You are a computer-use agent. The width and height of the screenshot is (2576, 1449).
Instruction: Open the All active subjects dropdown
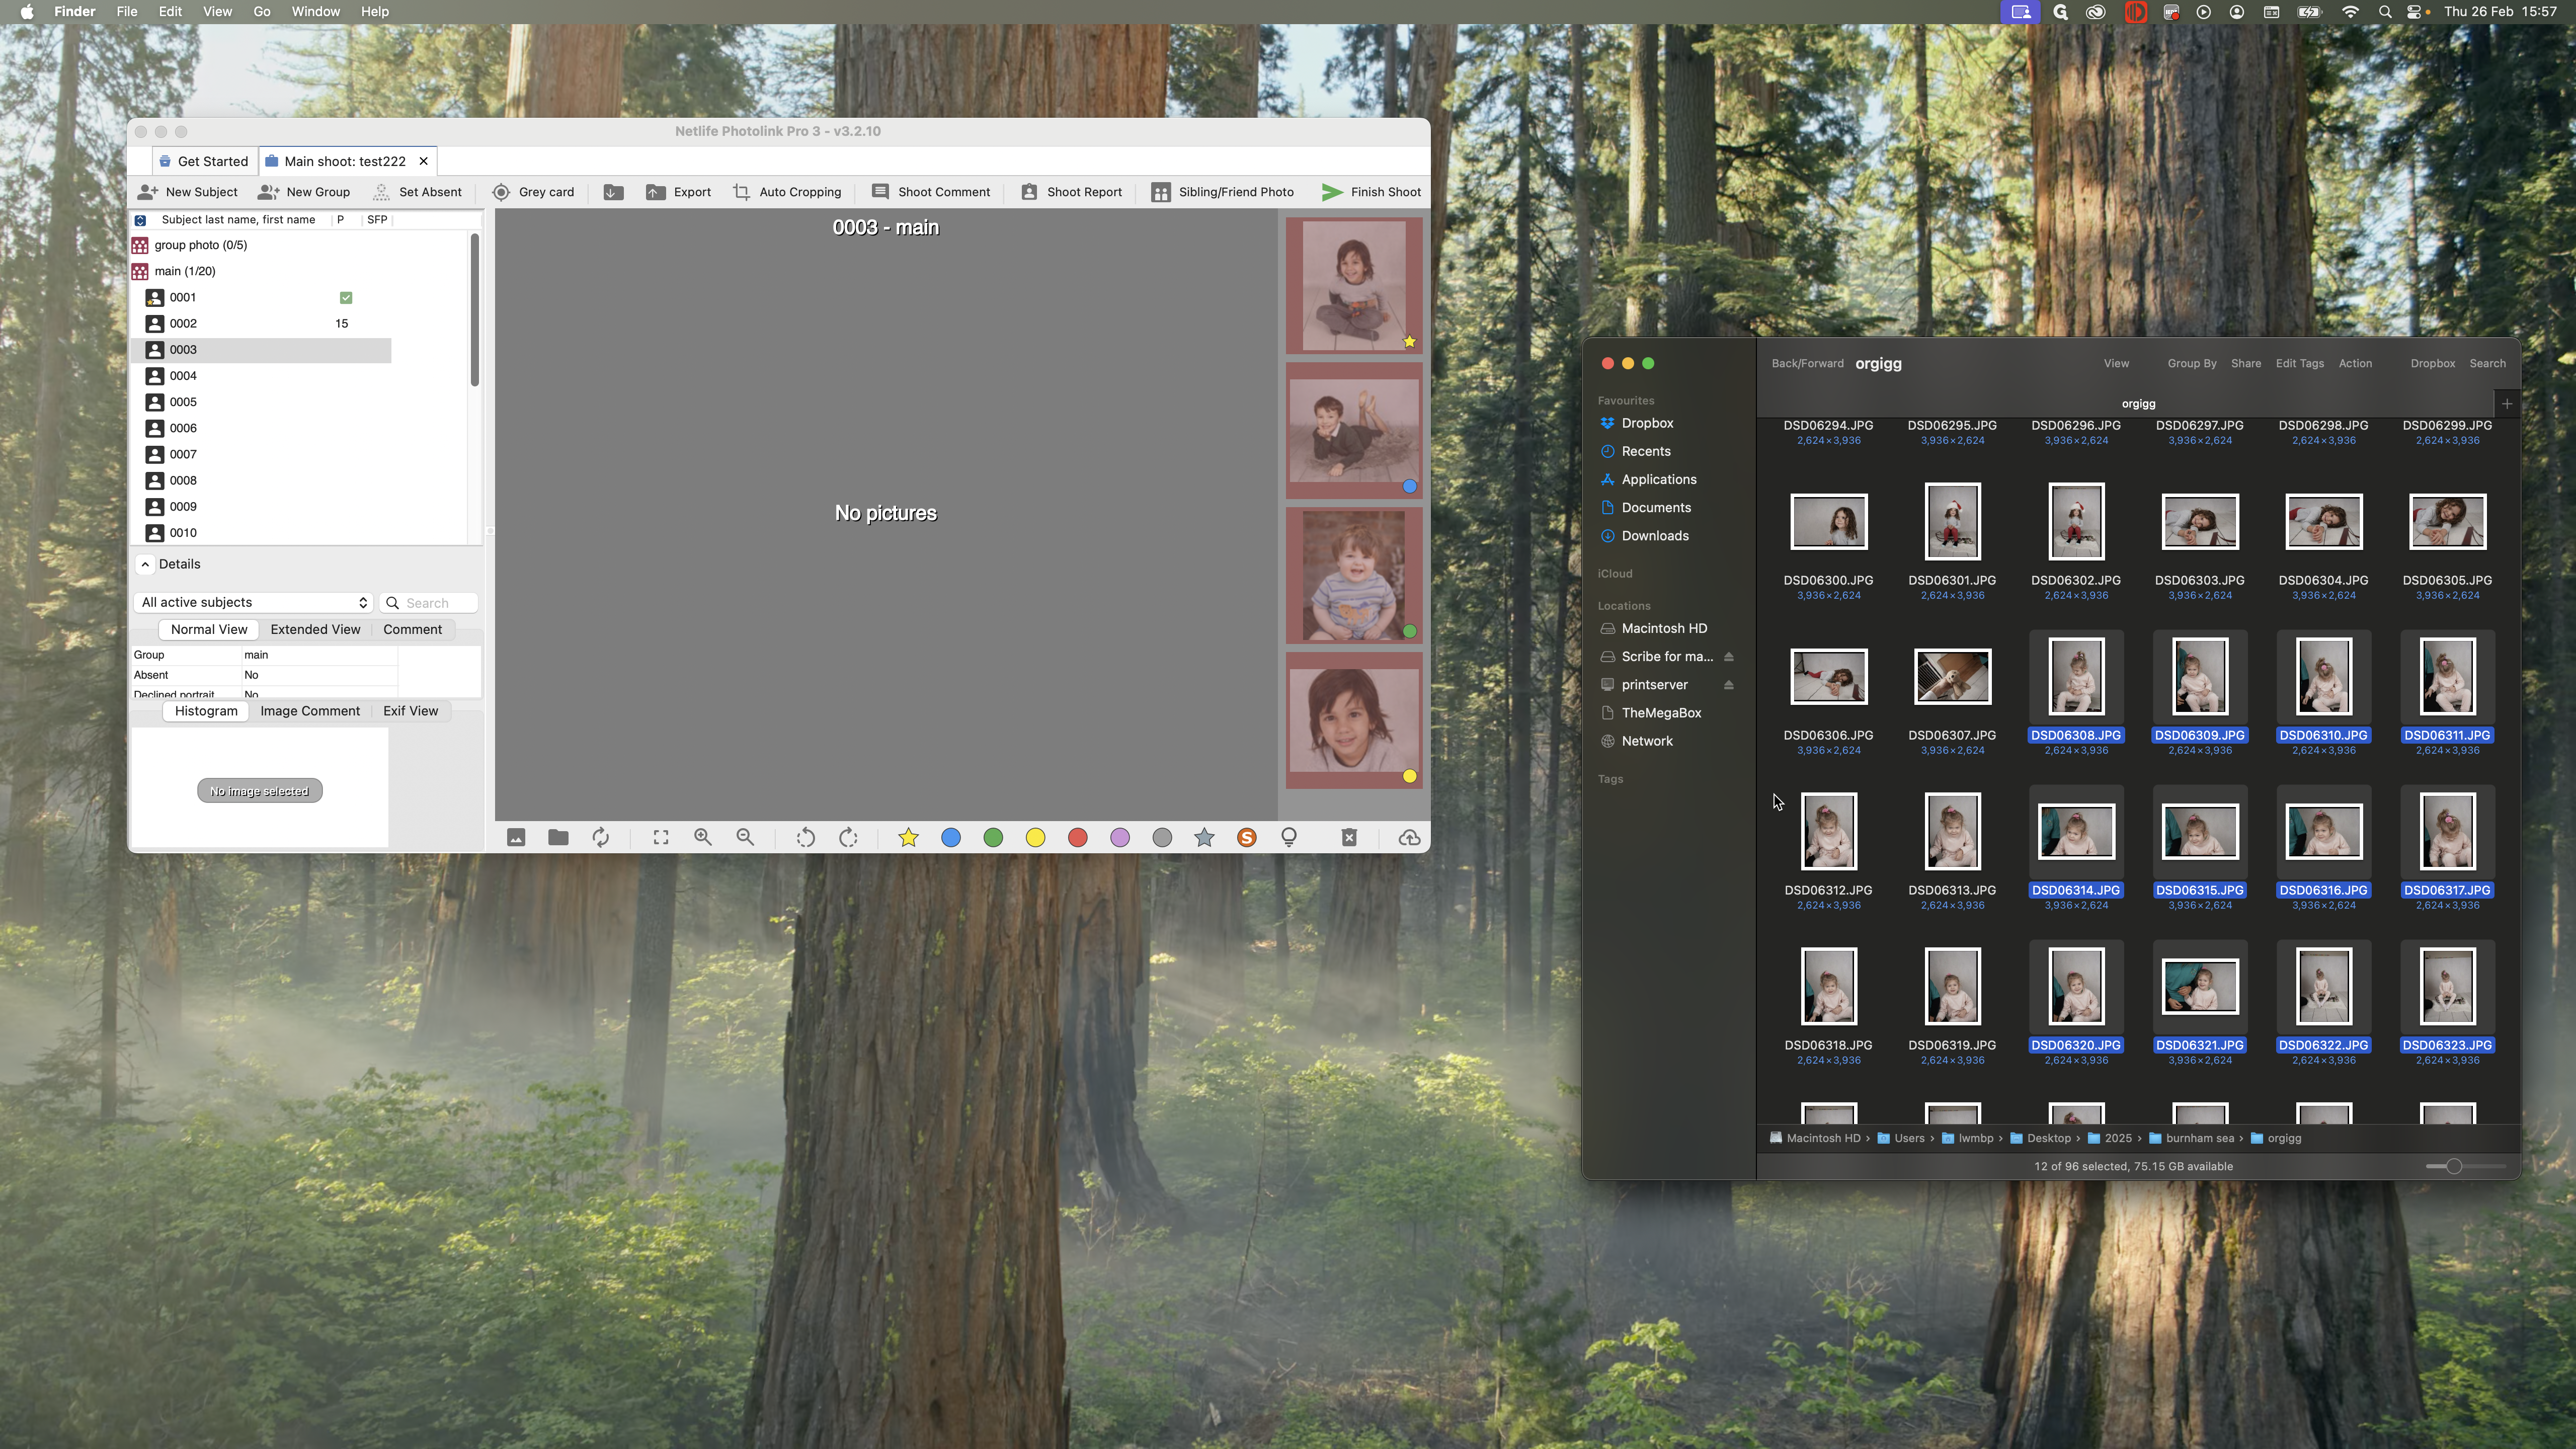click(254, 602)
